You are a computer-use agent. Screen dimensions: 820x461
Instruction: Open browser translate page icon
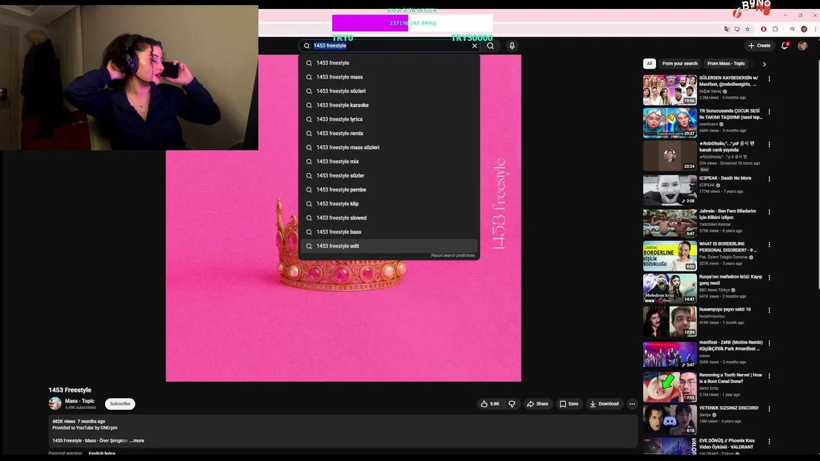726,29
